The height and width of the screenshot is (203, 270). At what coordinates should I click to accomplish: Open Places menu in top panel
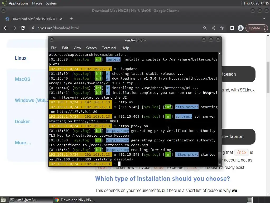coord(37,3)
